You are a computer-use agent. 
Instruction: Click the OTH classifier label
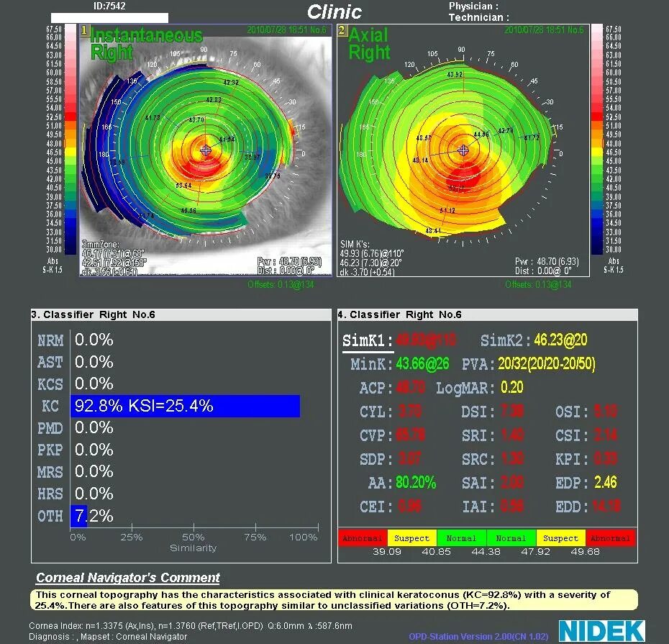(x=50, y=517)
